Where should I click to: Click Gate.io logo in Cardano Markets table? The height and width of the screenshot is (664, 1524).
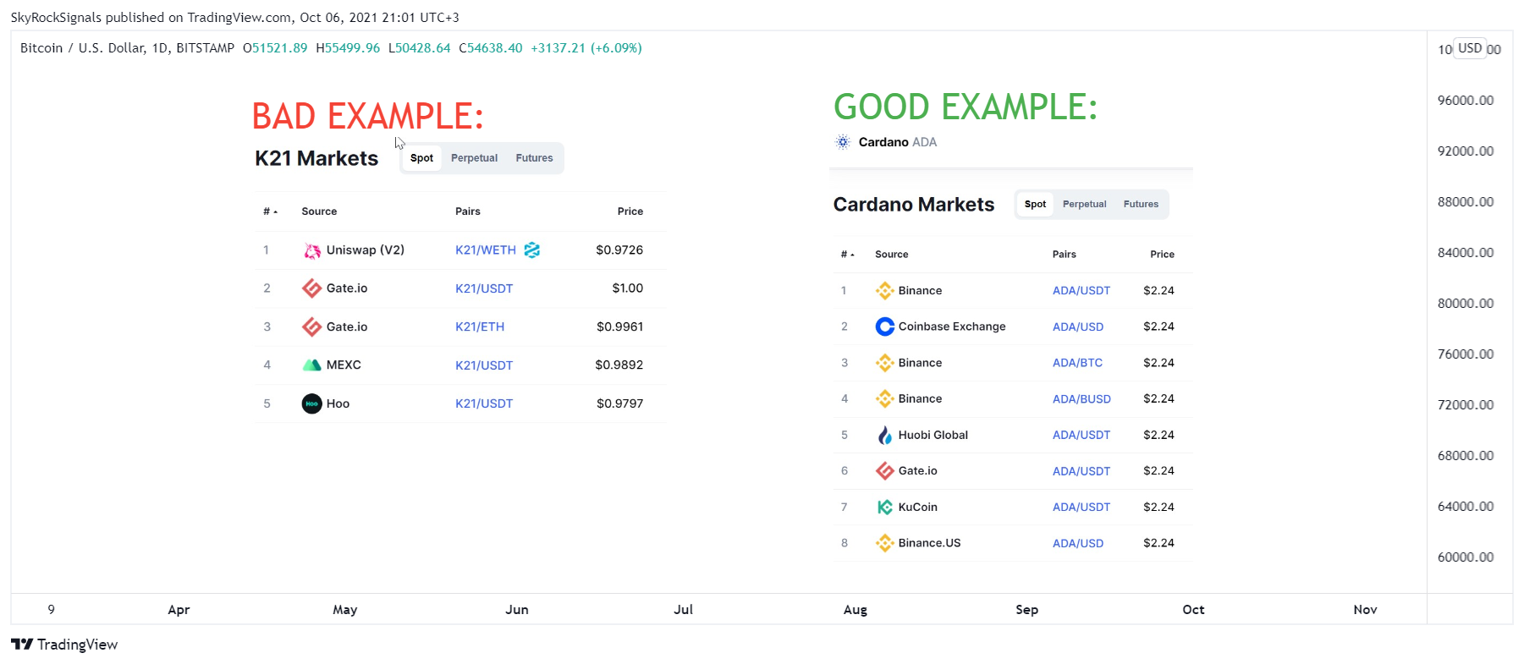coord(884,471)
